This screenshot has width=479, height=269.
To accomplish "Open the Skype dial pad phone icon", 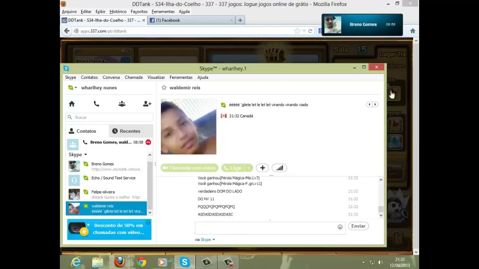I will point(97,104).
